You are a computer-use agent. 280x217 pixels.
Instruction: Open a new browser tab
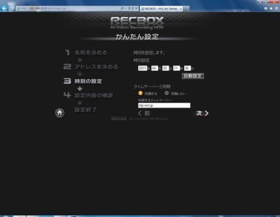[186, 9]
